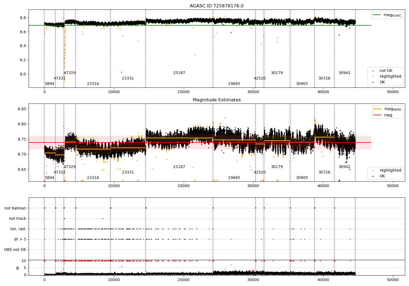Click obsid label 25187 in Magnitude Estimates plot
Screen dimensions: 409x286
(179, 167)
